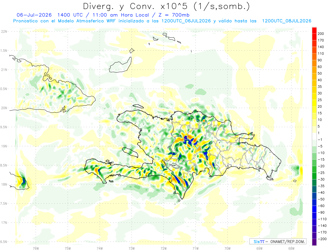The width and height of the screenshot is (327, 252).
Task: Click the colorbar value '-15'
Action: (321, 159)
